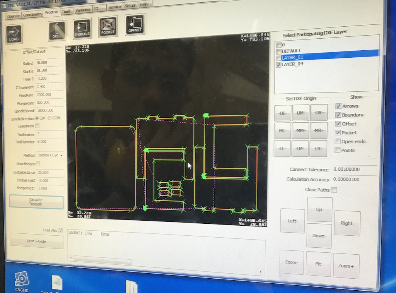Set DXF origin to -UR-
This screenshot has width=396, height=293.
click(x=319, y=113)
